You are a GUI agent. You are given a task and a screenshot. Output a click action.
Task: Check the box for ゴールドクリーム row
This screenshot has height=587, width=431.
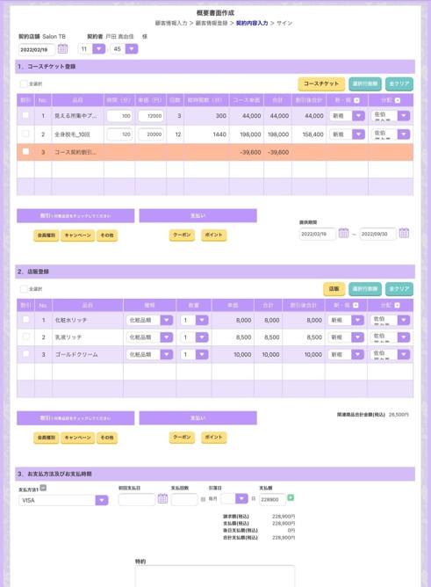[25, 354]
